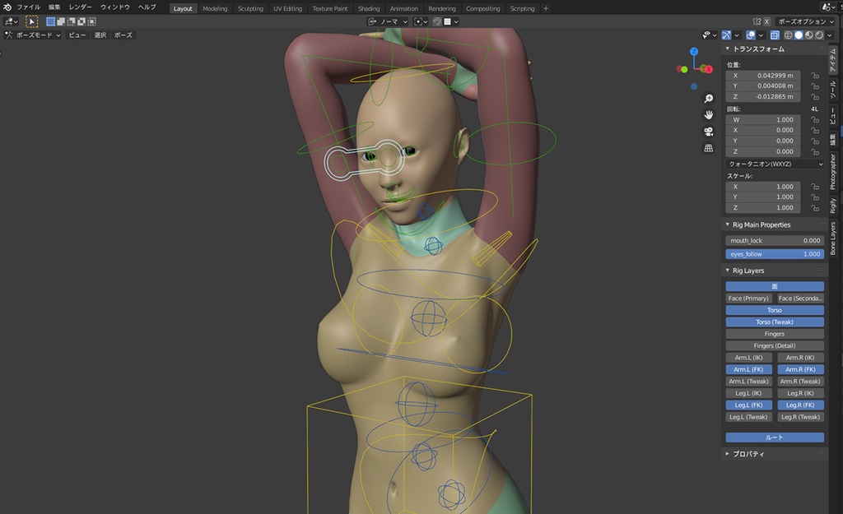Toggle X-ray mode in the viewport header
The image size is (843, 514).
pyautogui.click(x=775, y=35)
